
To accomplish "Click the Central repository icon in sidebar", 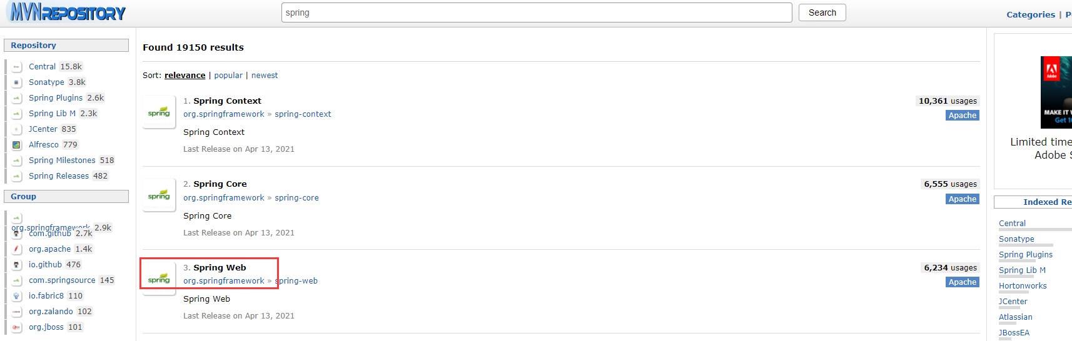I will 17,67.
